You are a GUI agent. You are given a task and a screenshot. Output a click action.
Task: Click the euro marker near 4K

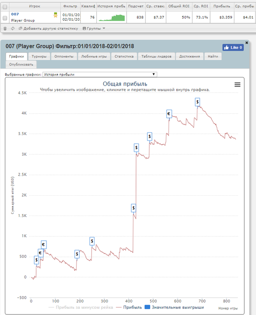169,114
